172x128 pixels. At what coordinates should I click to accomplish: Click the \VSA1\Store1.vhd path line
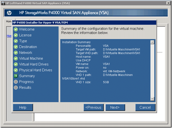click(73, 78)
